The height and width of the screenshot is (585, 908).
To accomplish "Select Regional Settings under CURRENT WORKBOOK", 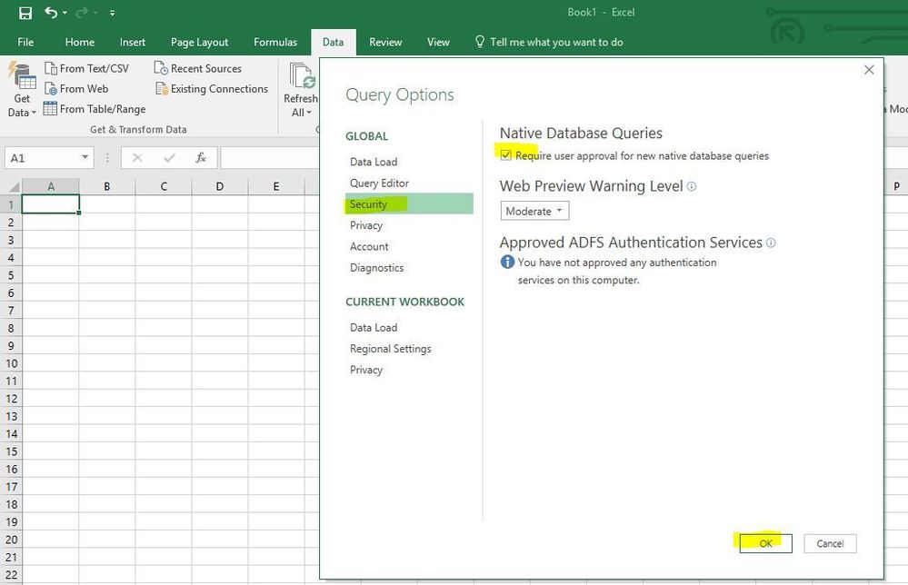I will [391, 349].
